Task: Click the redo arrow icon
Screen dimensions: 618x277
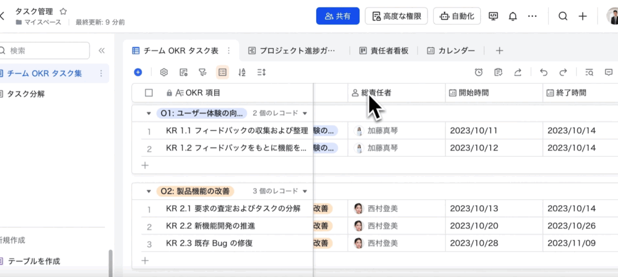Action: 563,72
